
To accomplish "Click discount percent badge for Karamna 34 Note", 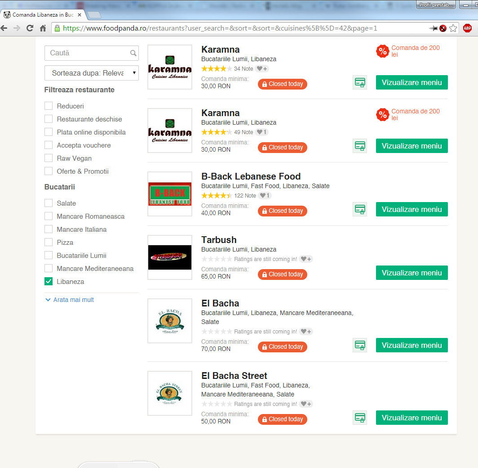I will (x=383, y=51).
